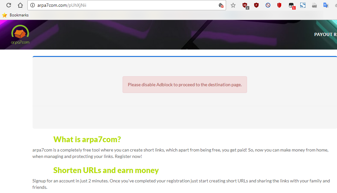Click the arpa7com logo
Image resolution: width=337 pixels, height=193 pixels.
click(x=20, y=34)
